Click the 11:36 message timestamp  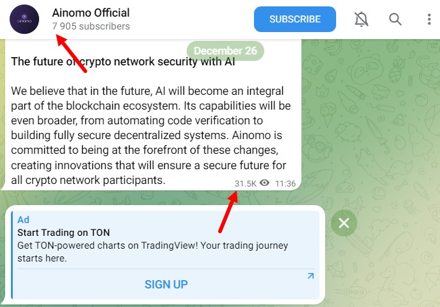pos(285,183)
